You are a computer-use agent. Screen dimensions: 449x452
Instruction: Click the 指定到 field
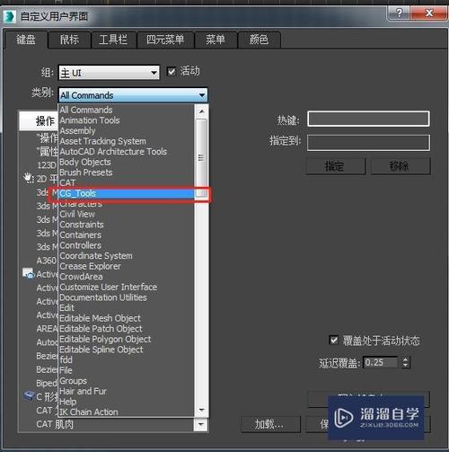click(x=368, y=143)
